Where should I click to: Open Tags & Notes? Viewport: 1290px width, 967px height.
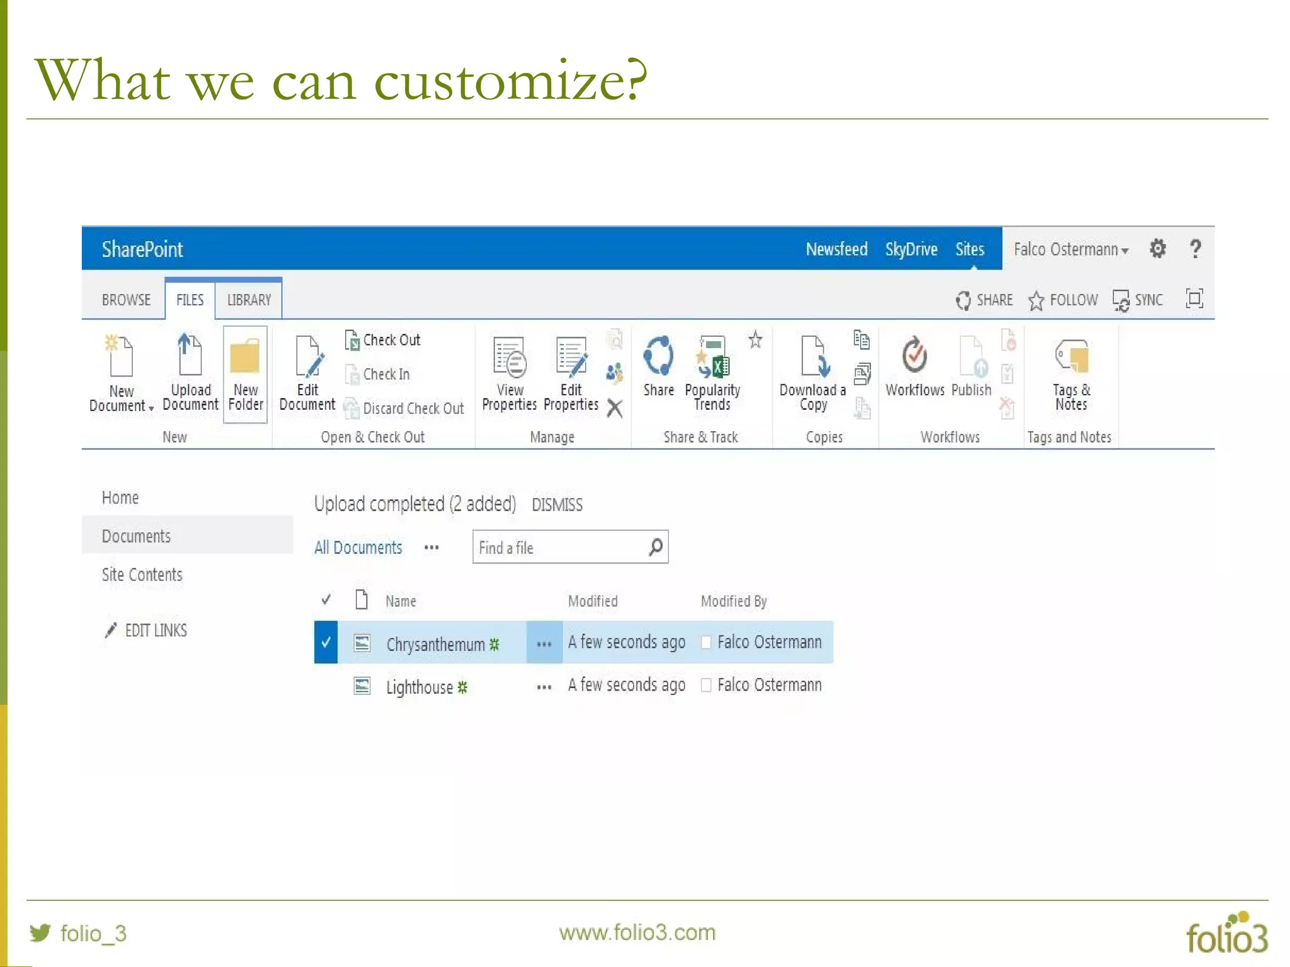[1071, 374]
